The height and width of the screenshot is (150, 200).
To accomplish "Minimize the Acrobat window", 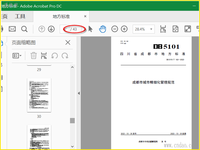I will coord(194,6).
